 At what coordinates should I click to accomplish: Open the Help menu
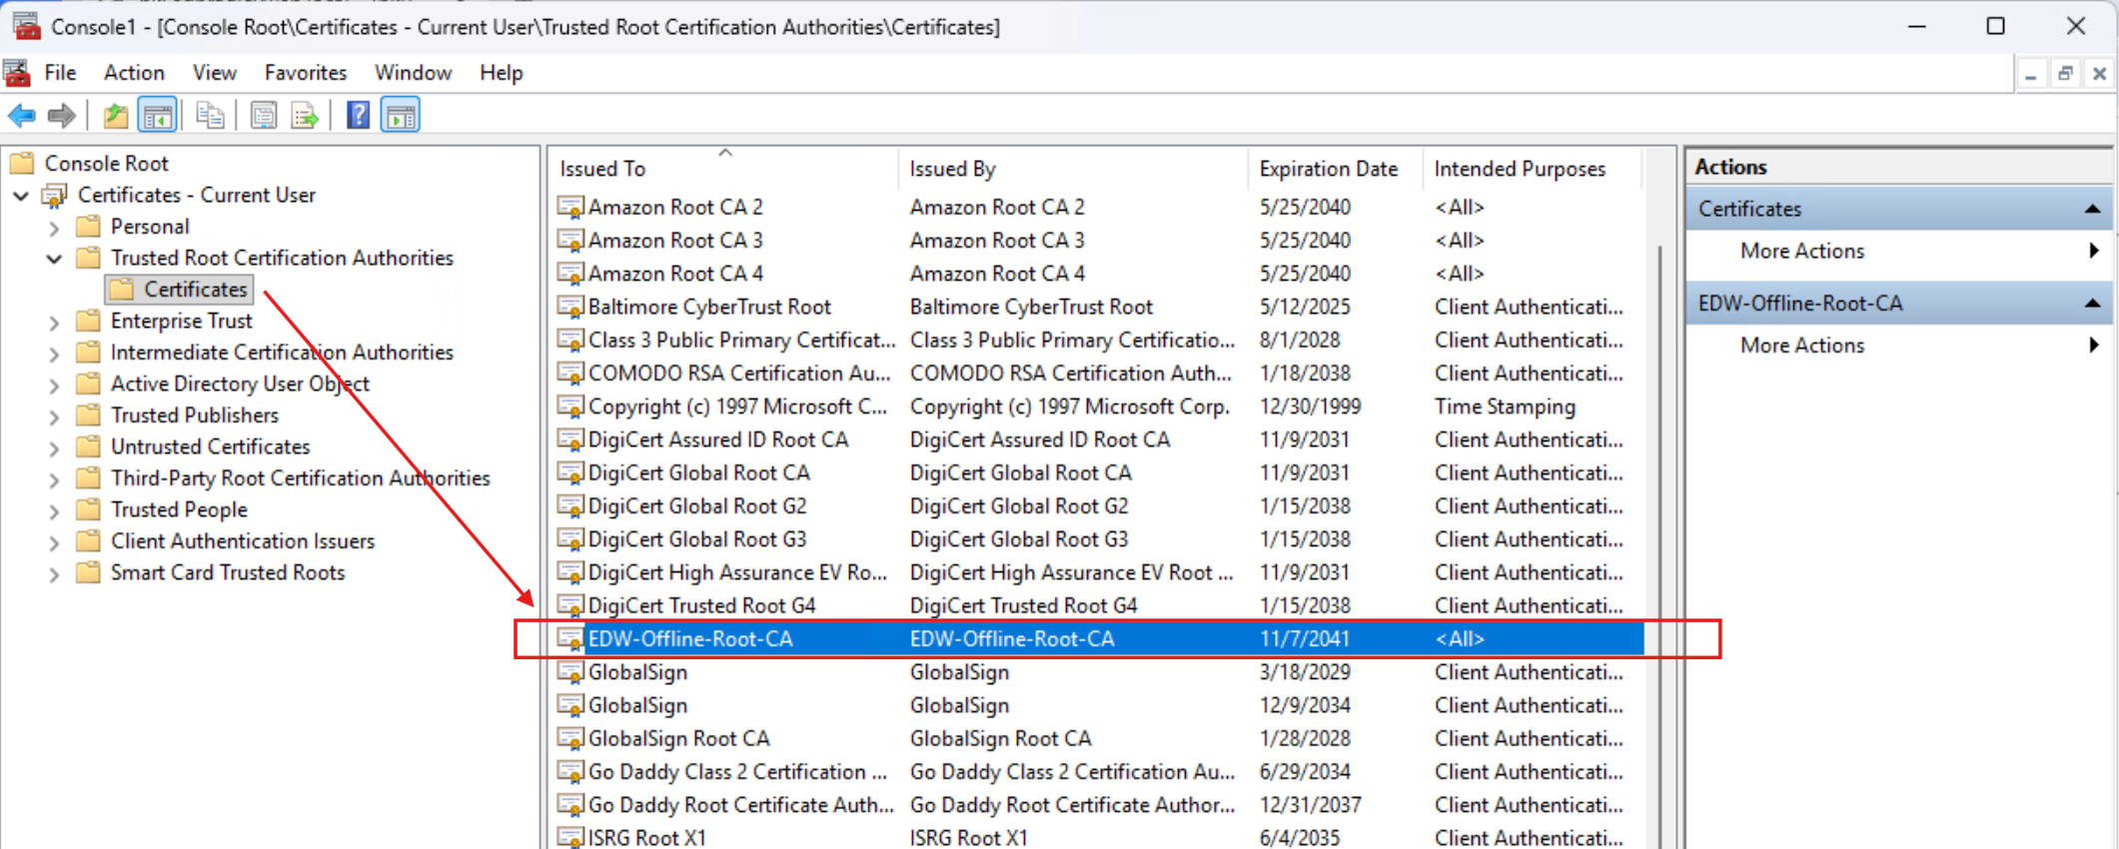(x=501, y=73)
